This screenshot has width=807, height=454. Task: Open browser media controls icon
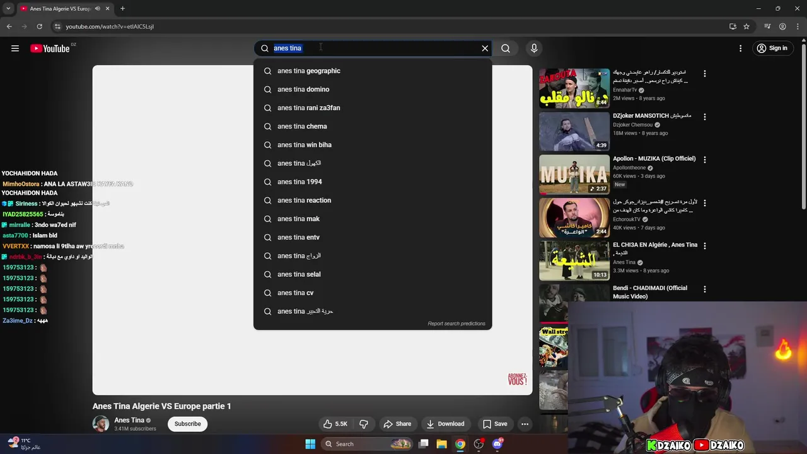(x=767, y=26)
